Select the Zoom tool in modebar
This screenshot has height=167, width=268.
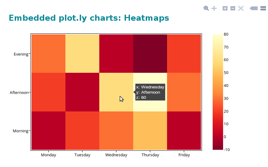pyautogui.click(x=206, y=8)
